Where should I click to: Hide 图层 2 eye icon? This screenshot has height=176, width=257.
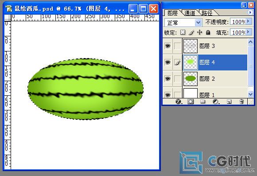(x=167, y=78)
